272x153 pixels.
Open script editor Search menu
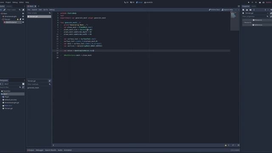coord(34,10)
